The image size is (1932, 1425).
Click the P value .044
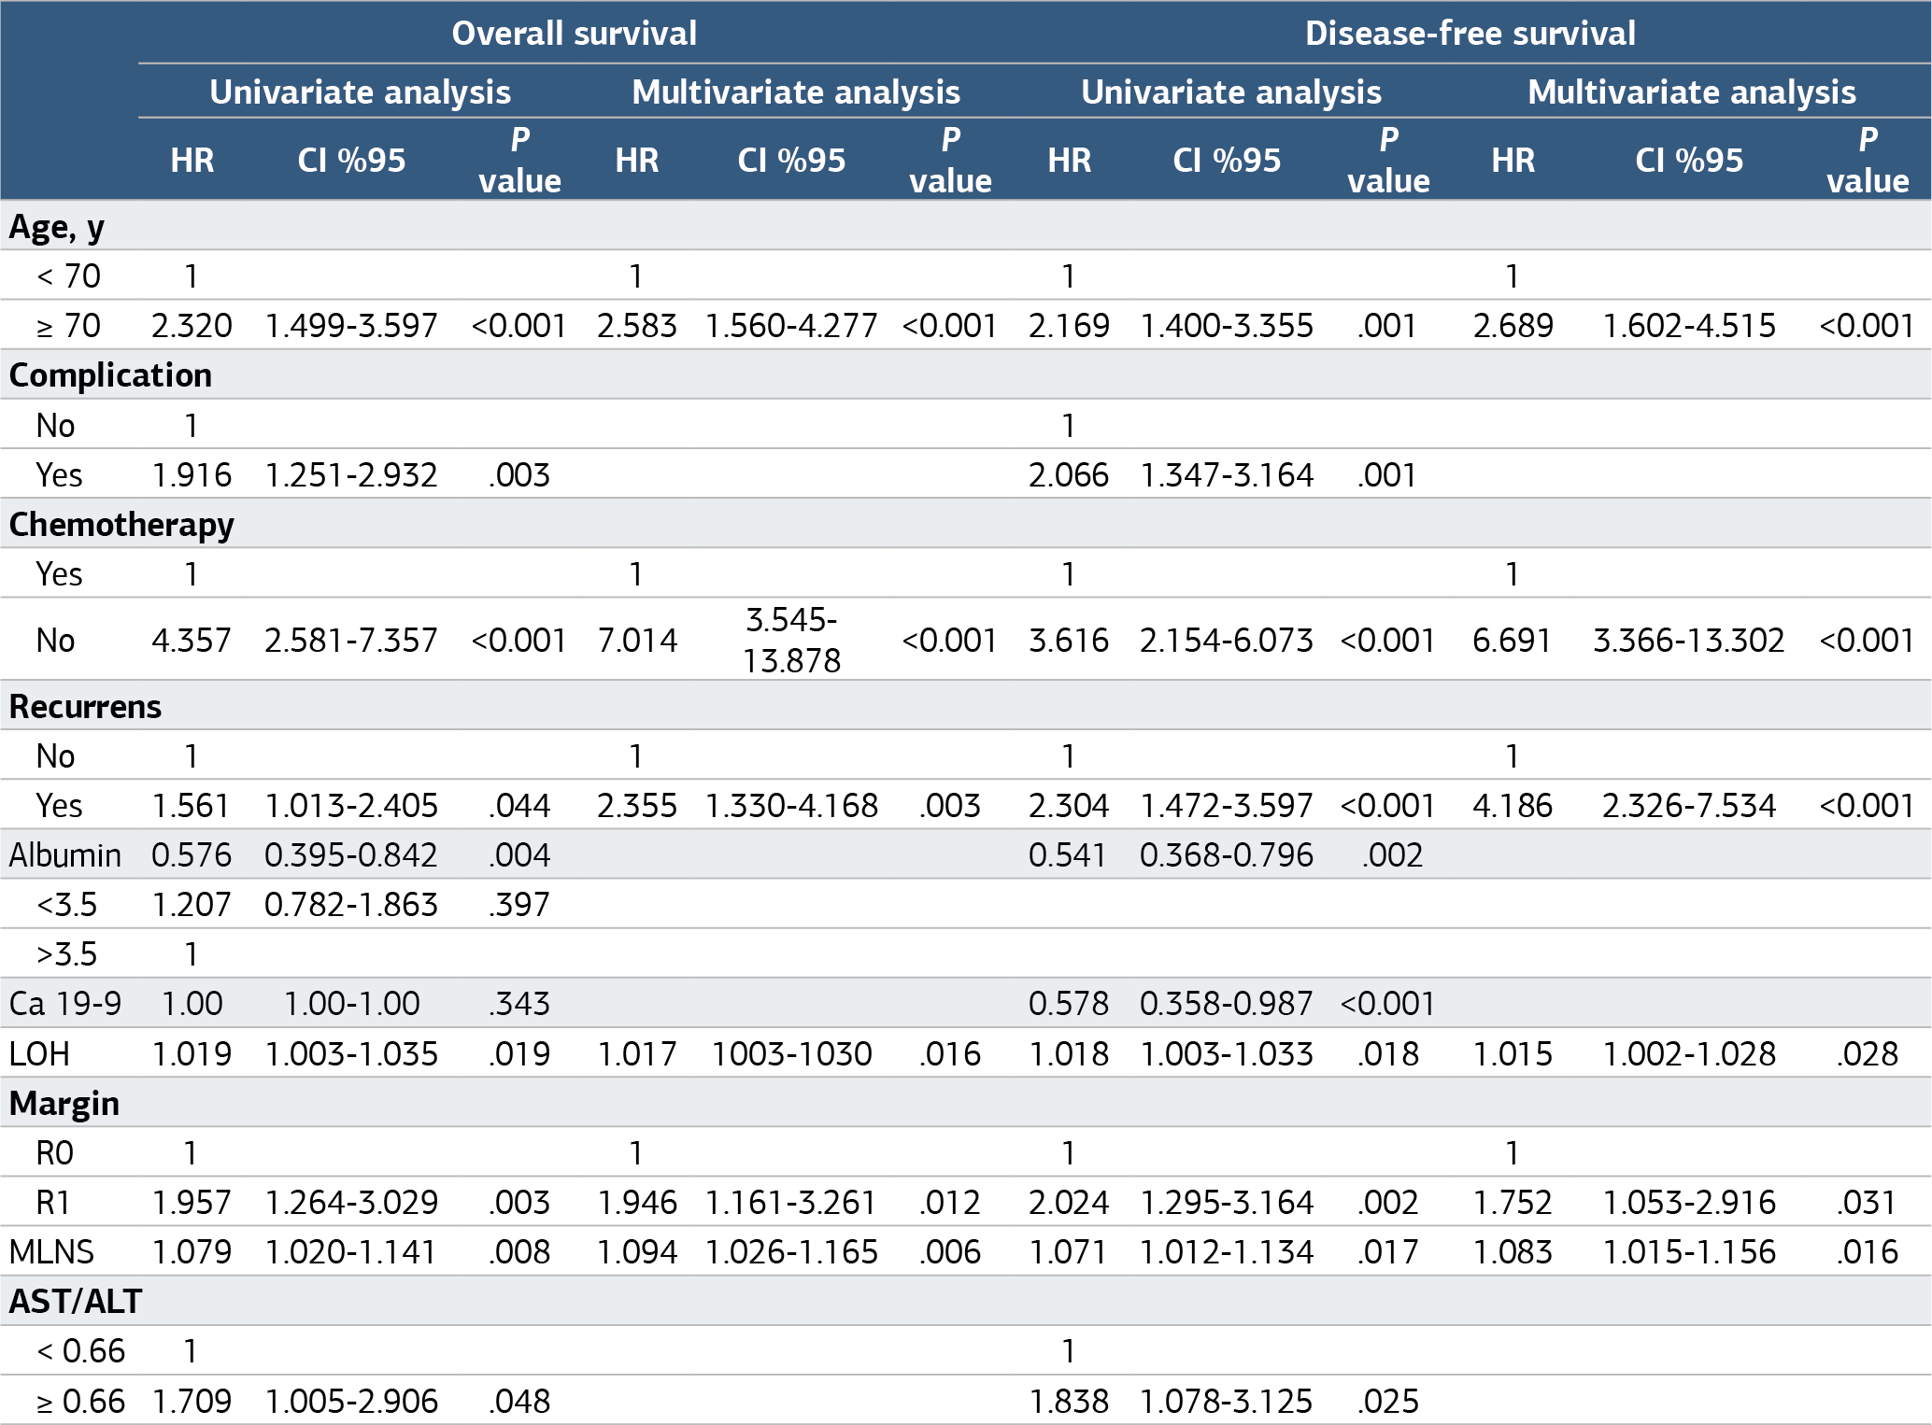pos(519,806)
